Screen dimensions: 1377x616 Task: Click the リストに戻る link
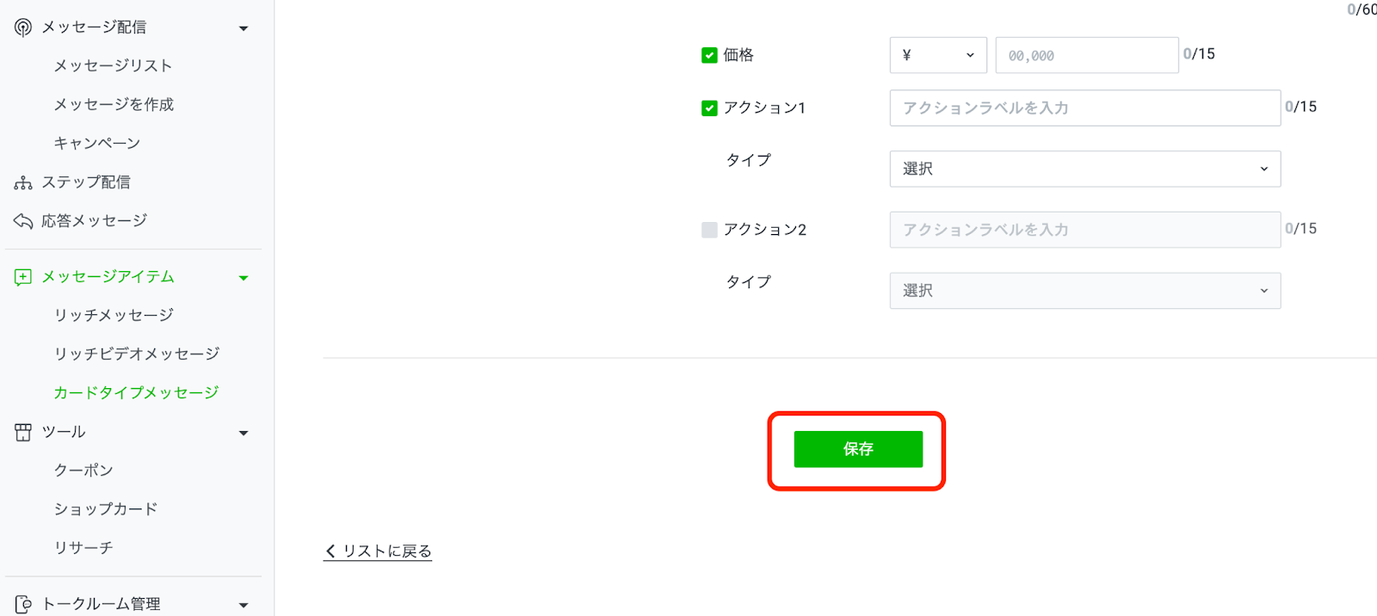point(386,551)
